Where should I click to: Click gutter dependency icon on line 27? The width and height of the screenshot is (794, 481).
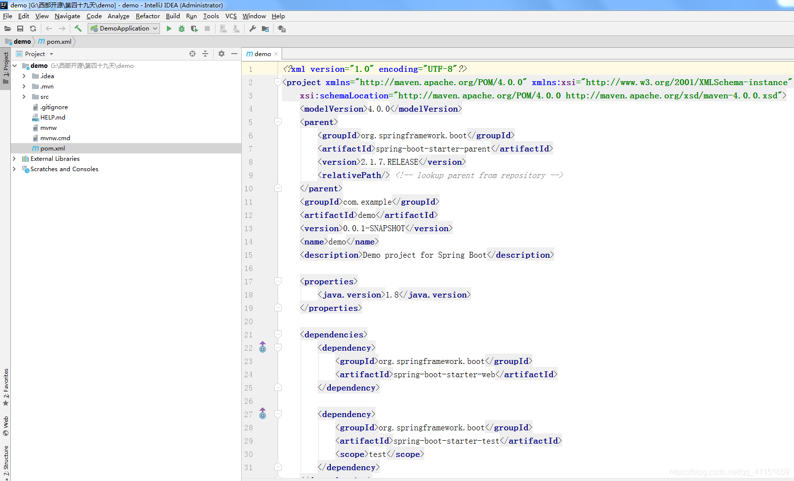(263, 414)
